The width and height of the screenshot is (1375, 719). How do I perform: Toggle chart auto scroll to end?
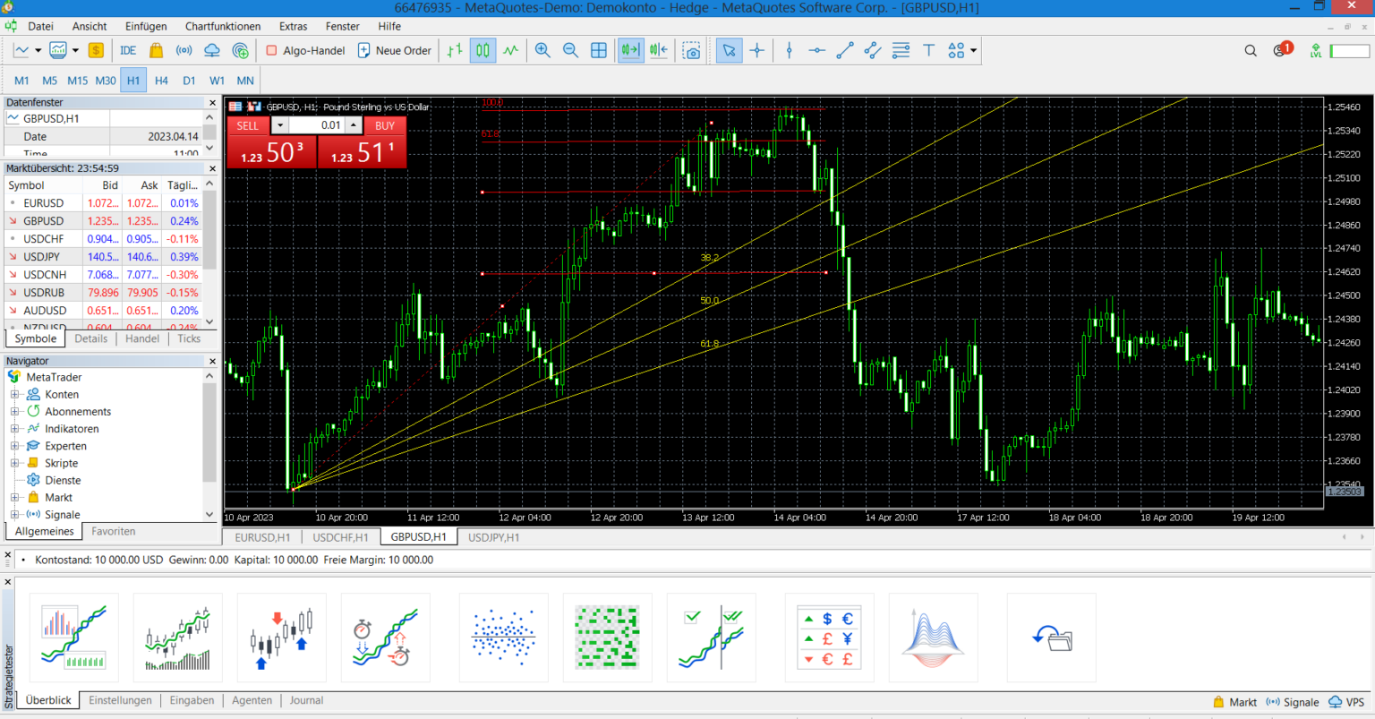pyautogui.click(x=630, y=50)
